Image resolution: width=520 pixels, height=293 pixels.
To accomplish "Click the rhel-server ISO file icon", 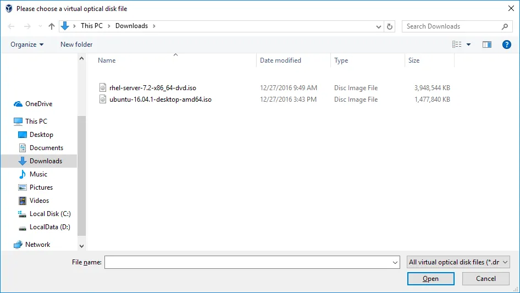I will pyautogui.click(x=103, y=87).
